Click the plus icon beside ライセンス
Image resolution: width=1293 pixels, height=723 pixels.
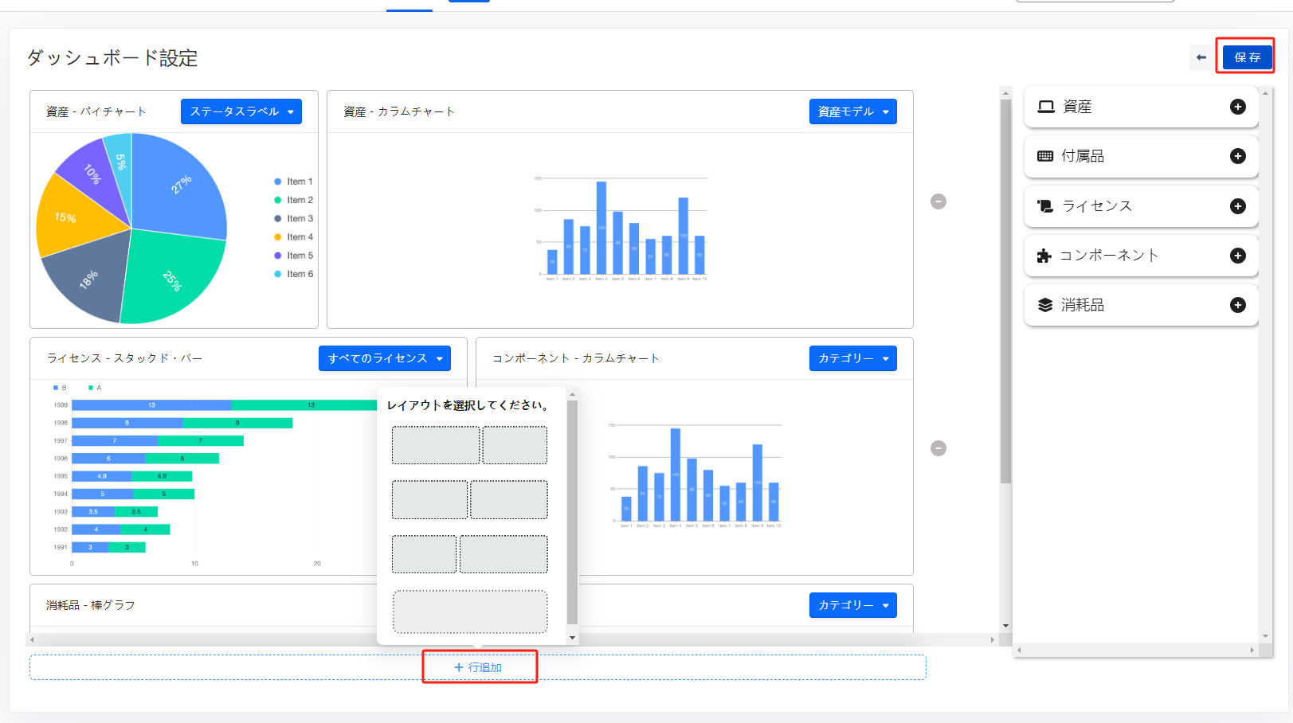tap(1237, 206)
